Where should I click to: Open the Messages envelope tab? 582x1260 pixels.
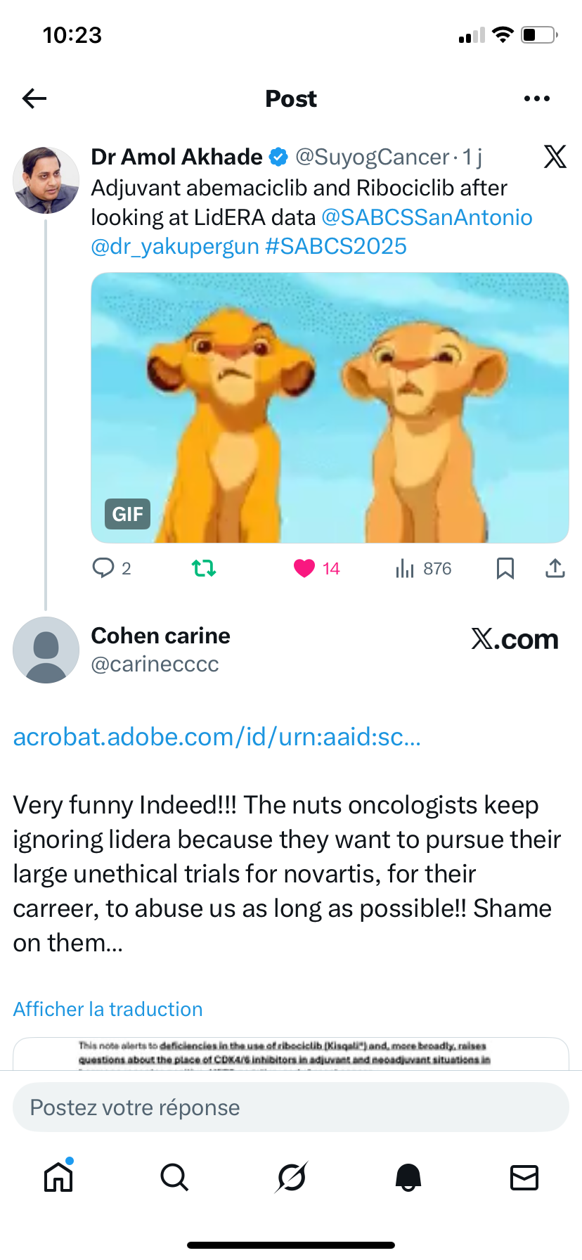click(524, 1177)
